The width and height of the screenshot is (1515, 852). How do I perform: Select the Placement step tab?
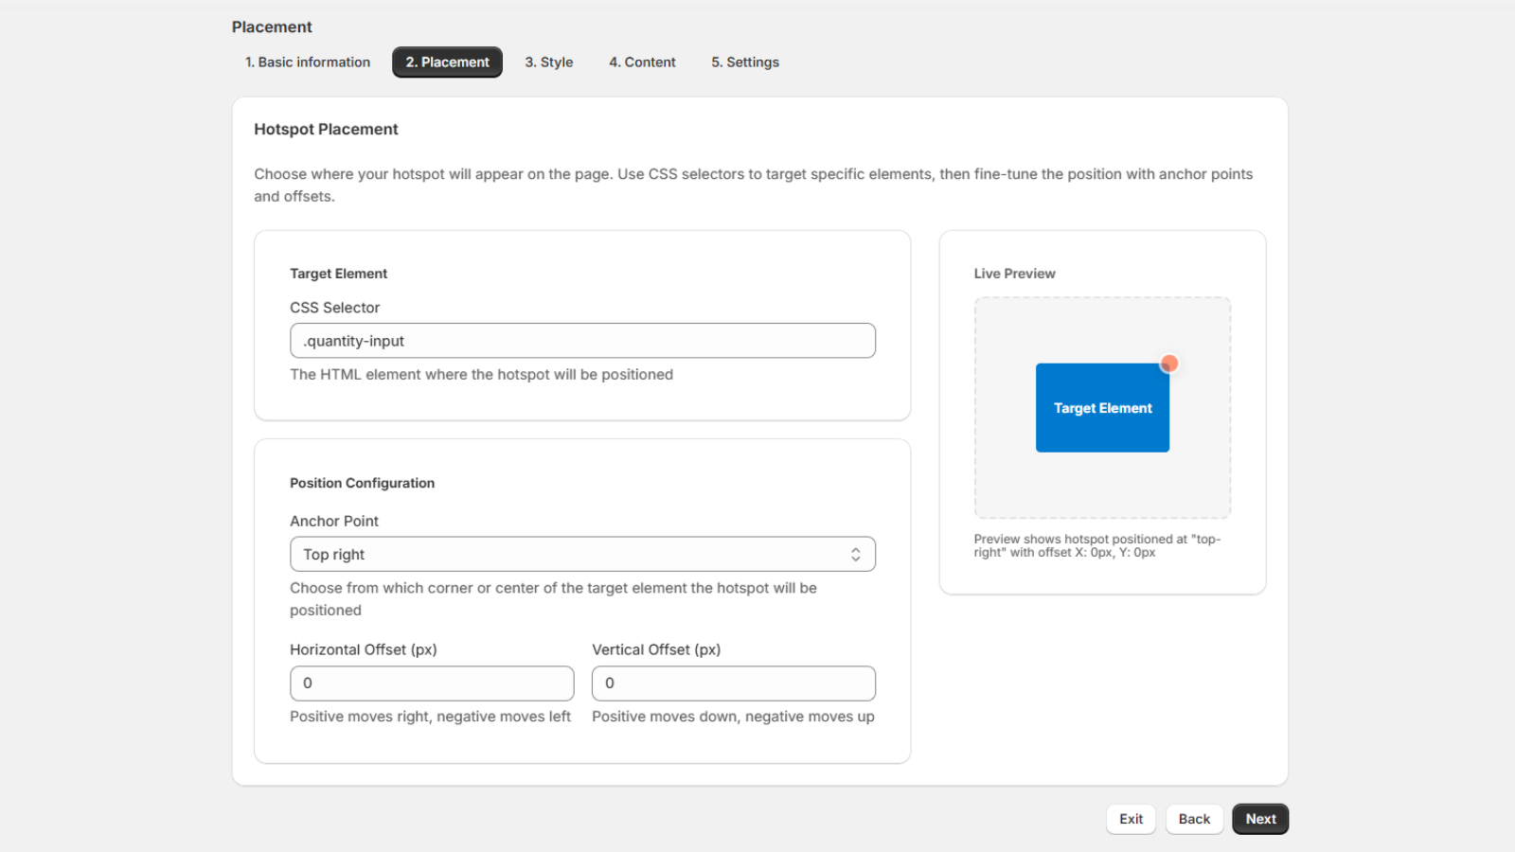tap(447, 62)
